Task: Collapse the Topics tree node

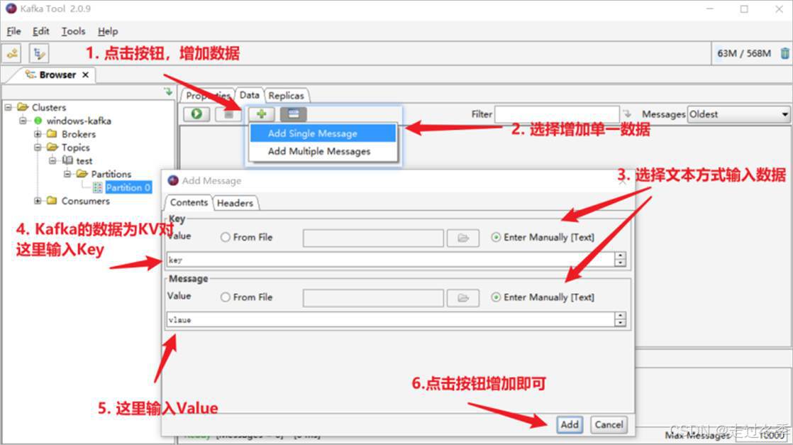Action: tap(38, 148)
